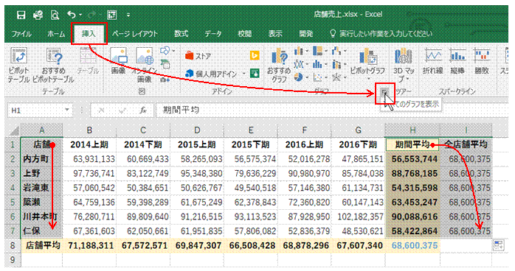Select the cell with value 102,182,357
Screen dimensions: 515x271
pos(358,217)
